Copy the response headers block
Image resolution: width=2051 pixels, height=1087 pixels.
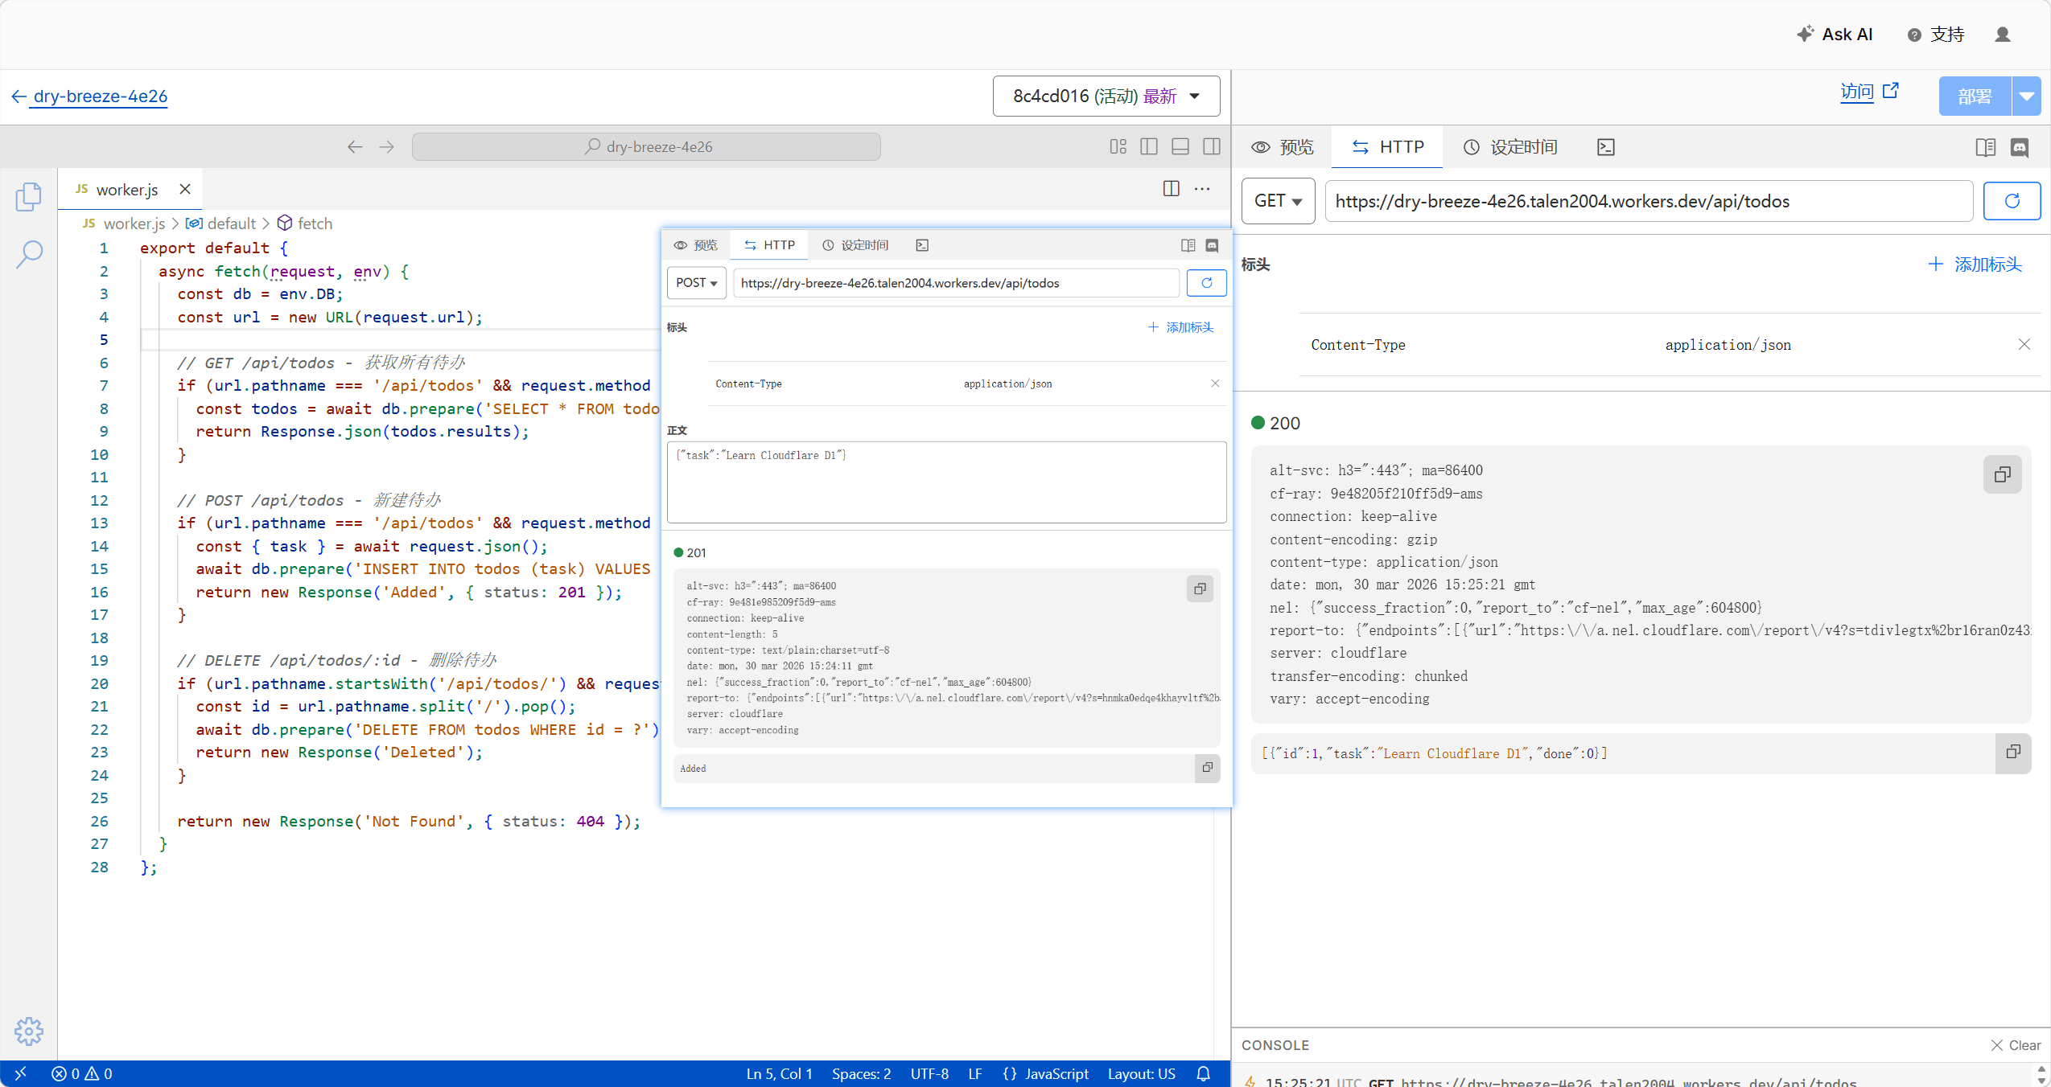click(2002, 474)
